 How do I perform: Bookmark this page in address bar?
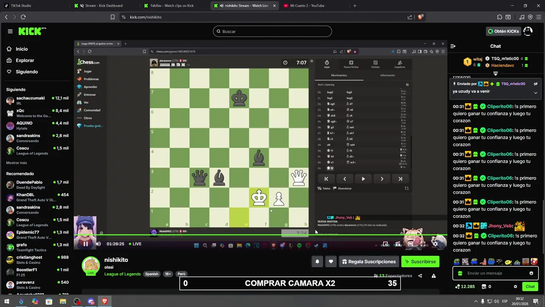pos(112,17)
